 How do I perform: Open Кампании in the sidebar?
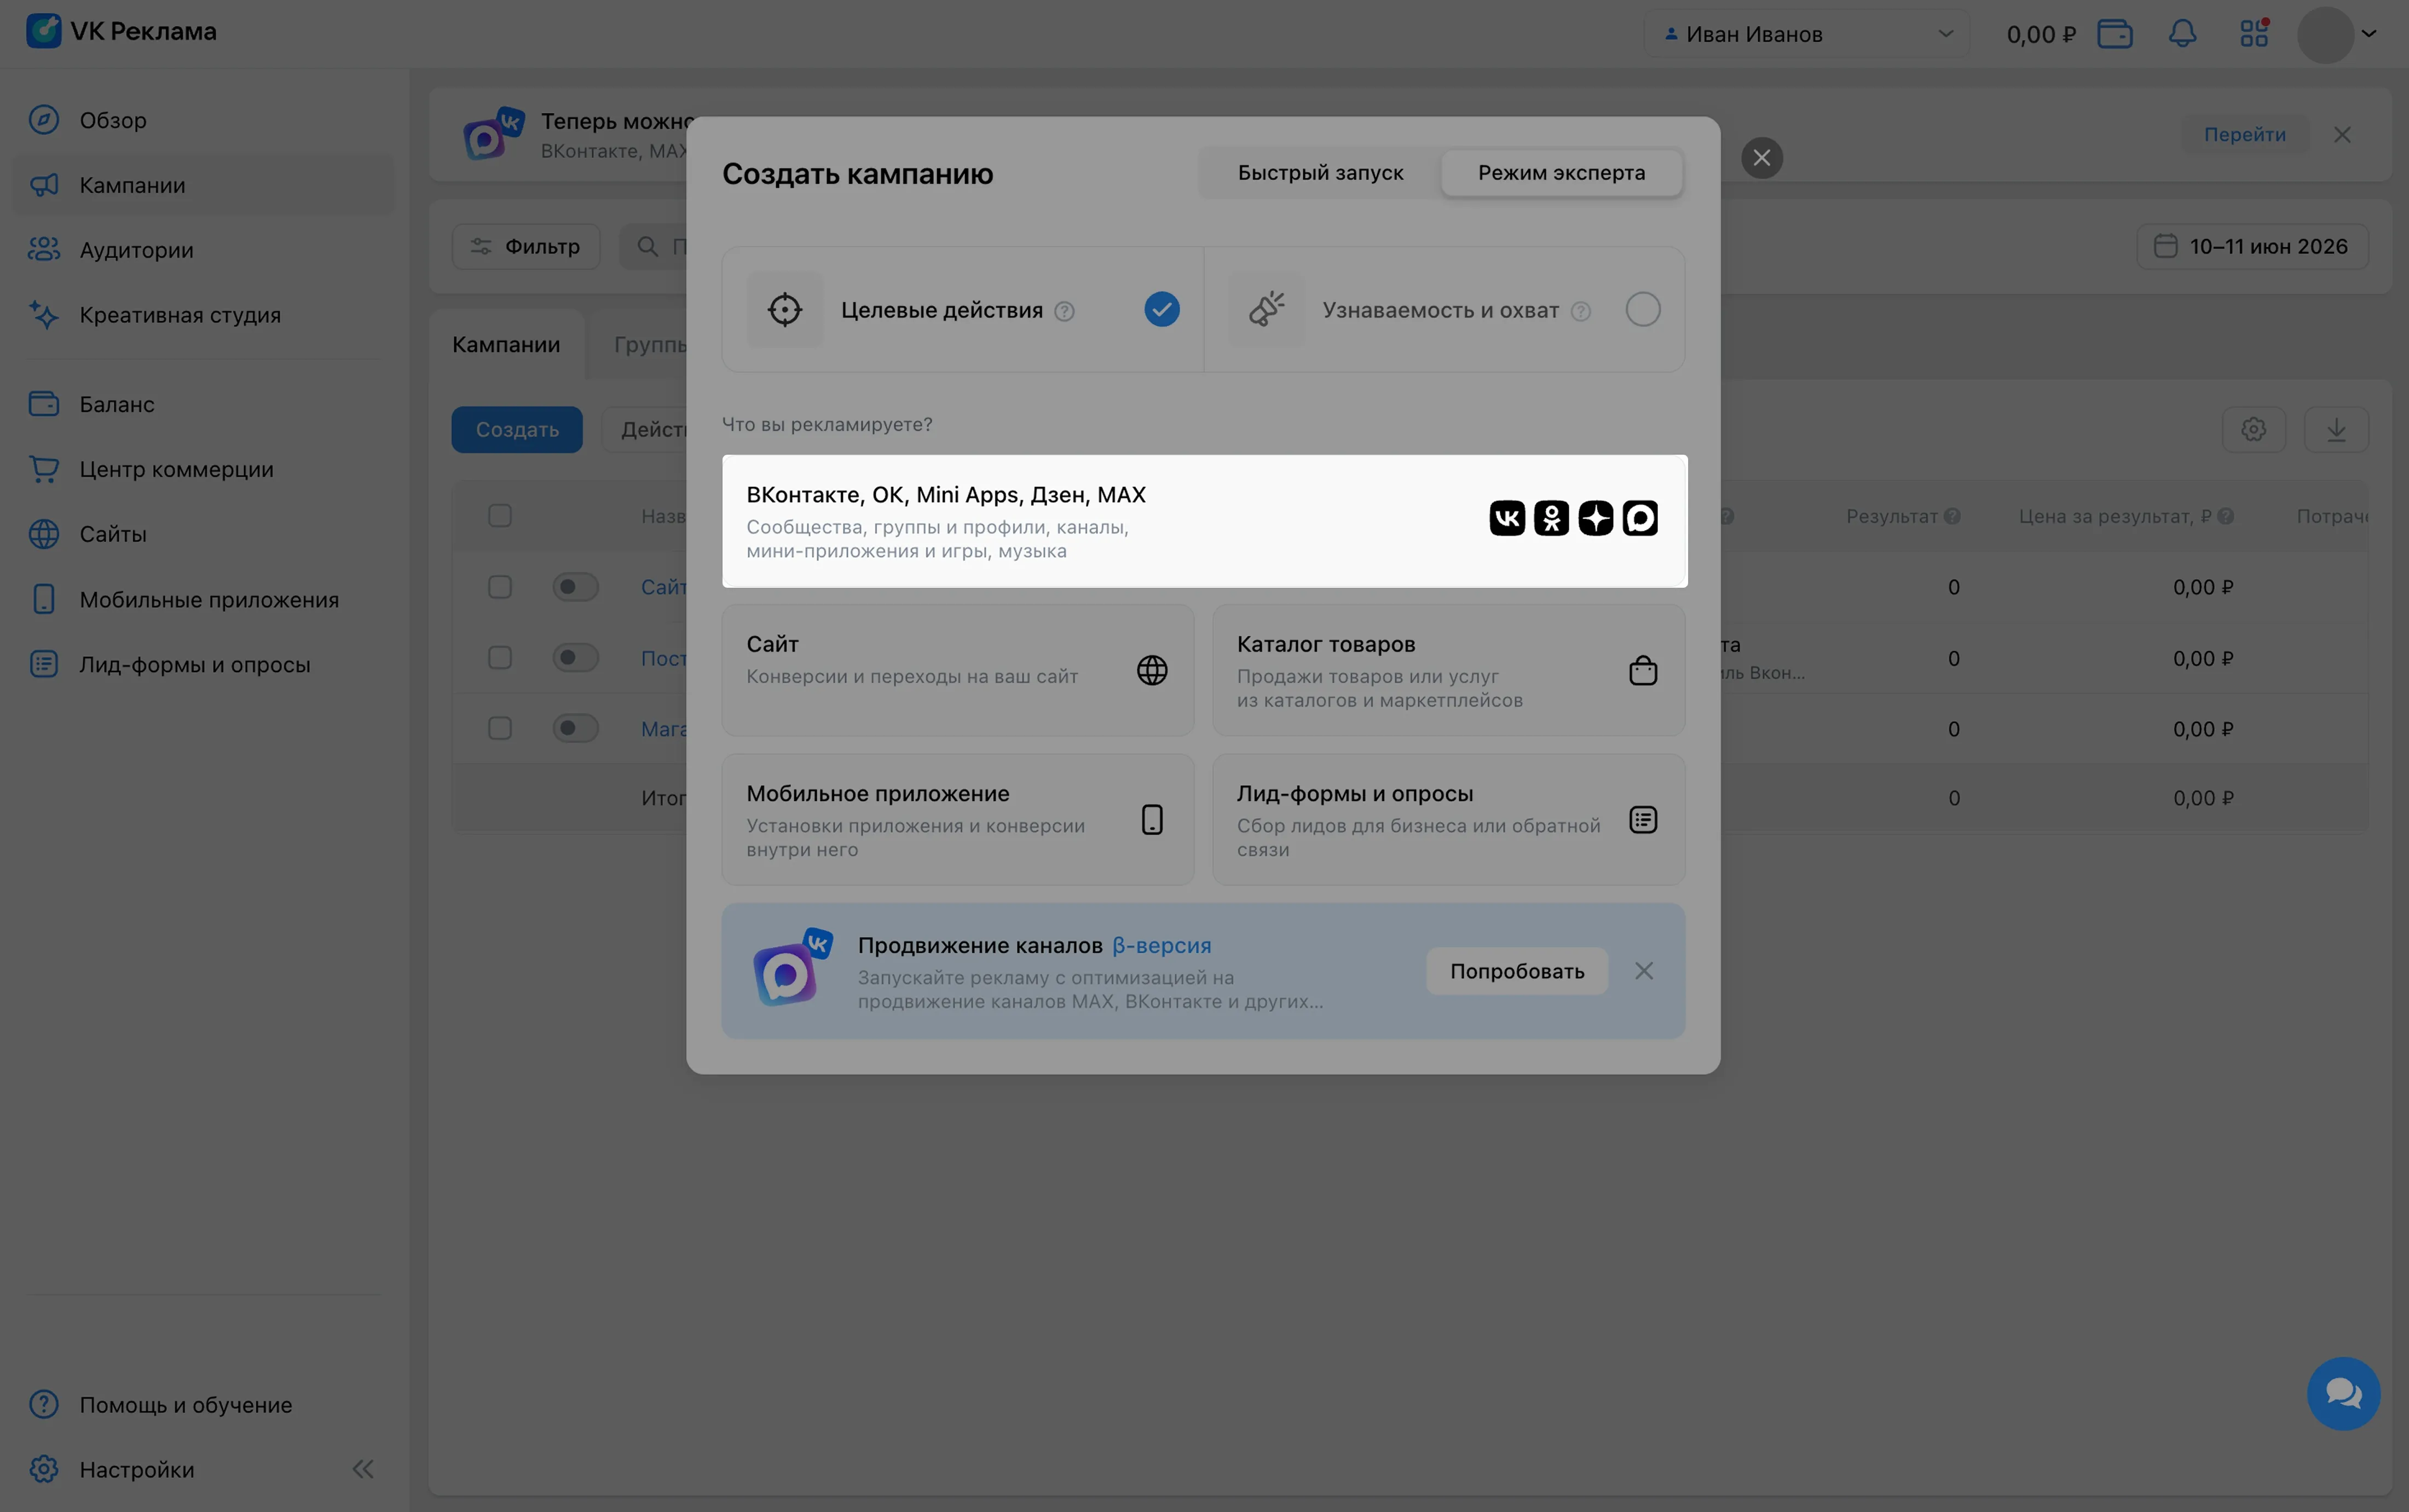point(203,185)
